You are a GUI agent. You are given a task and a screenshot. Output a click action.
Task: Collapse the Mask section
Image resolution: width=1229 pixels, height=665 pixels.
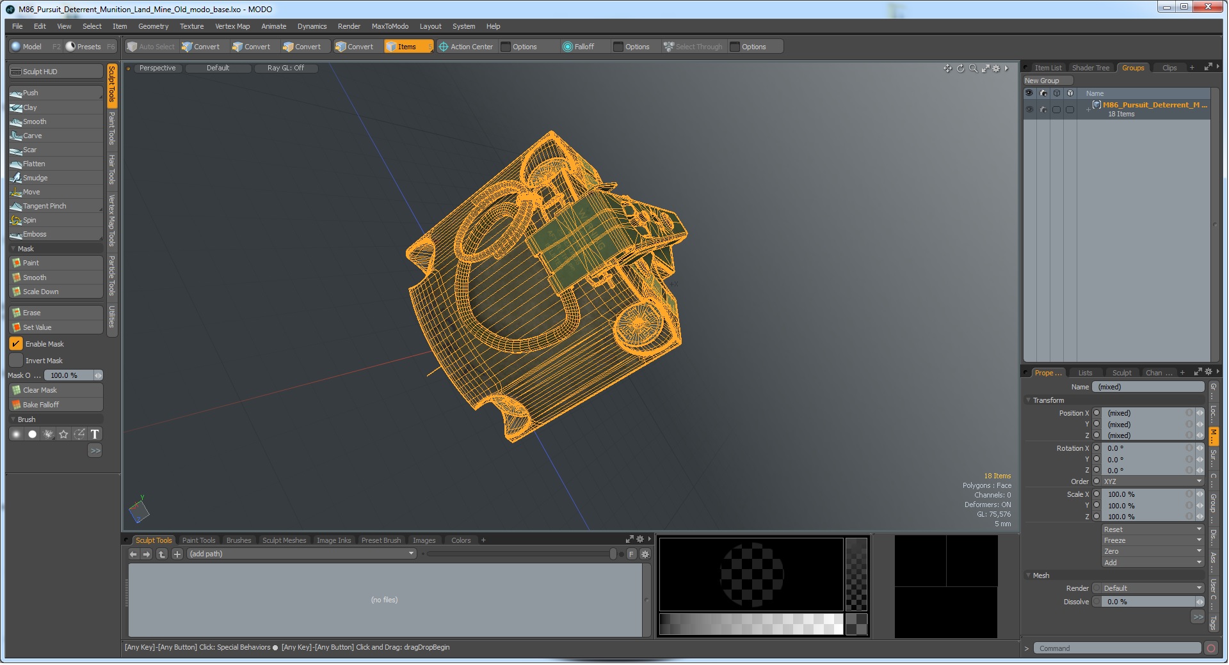tap(13, 249)
